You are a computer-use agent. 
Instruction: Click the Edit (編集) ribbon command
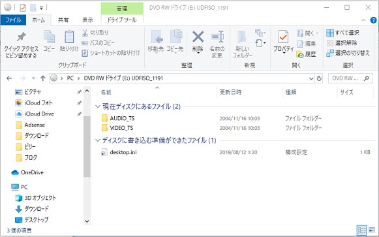(307, 44)
